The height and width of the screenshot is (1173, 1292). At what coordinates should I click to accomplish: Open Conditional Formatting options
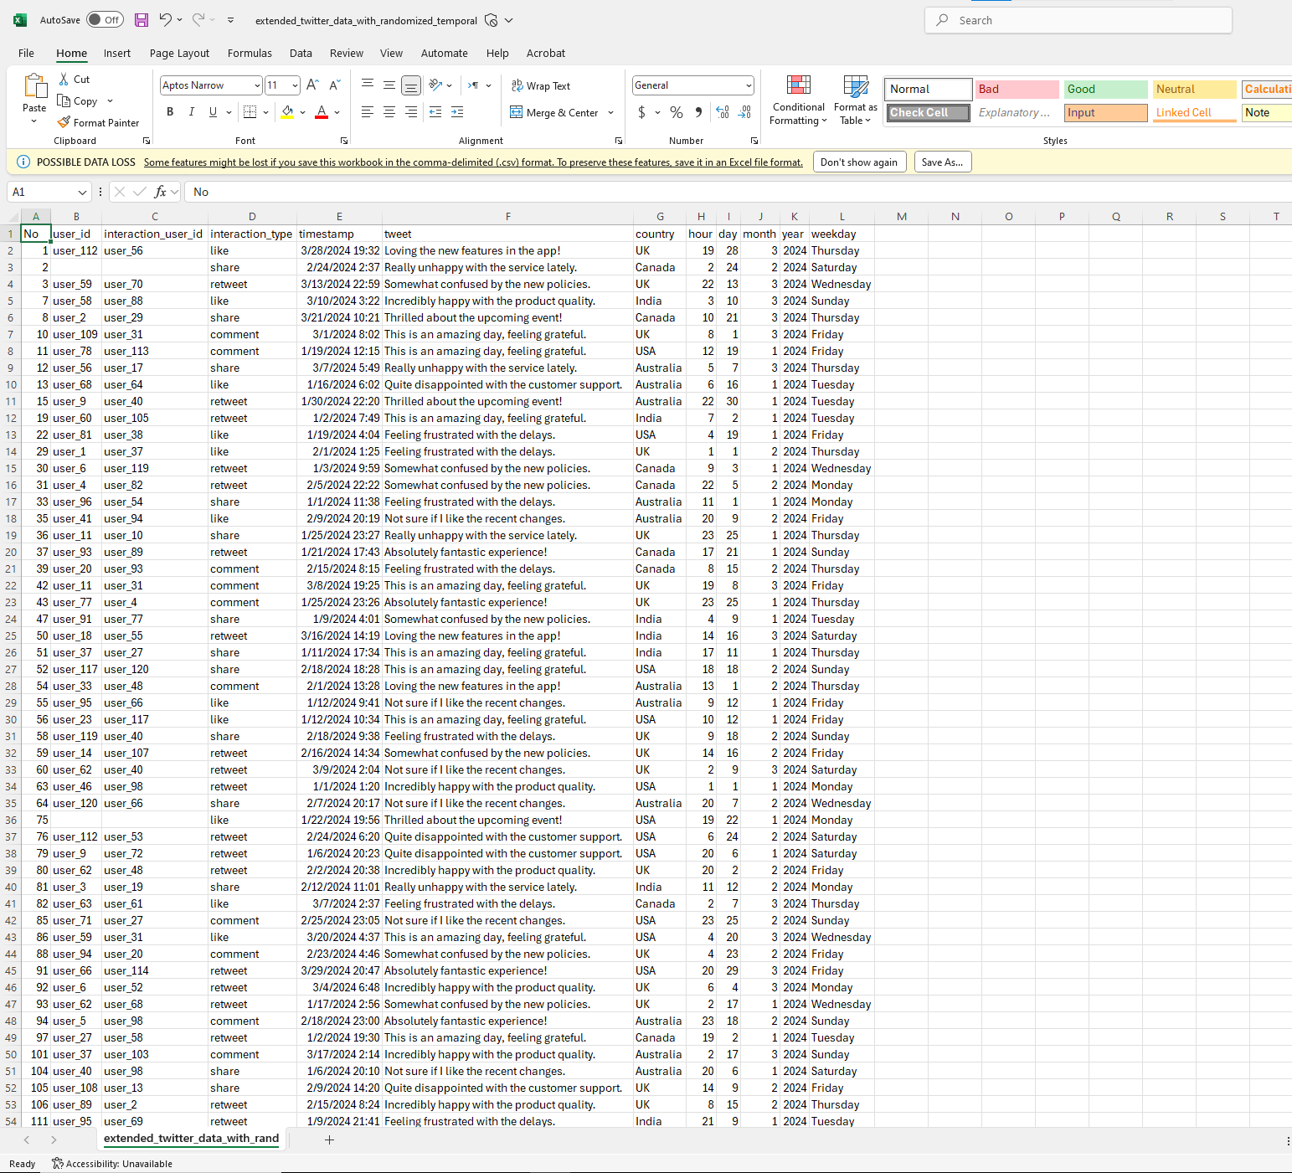point(798,100)
